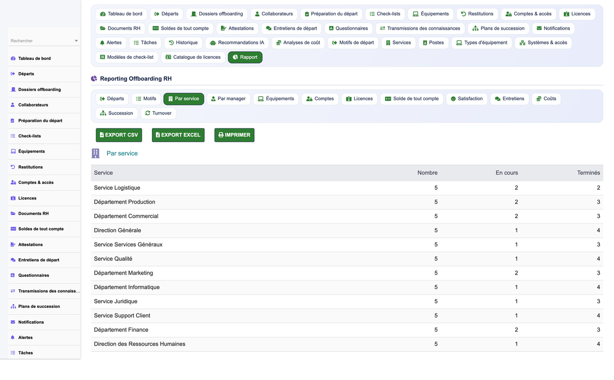Open Services in the top navigation
614x380 pixels.
(399, 43)
